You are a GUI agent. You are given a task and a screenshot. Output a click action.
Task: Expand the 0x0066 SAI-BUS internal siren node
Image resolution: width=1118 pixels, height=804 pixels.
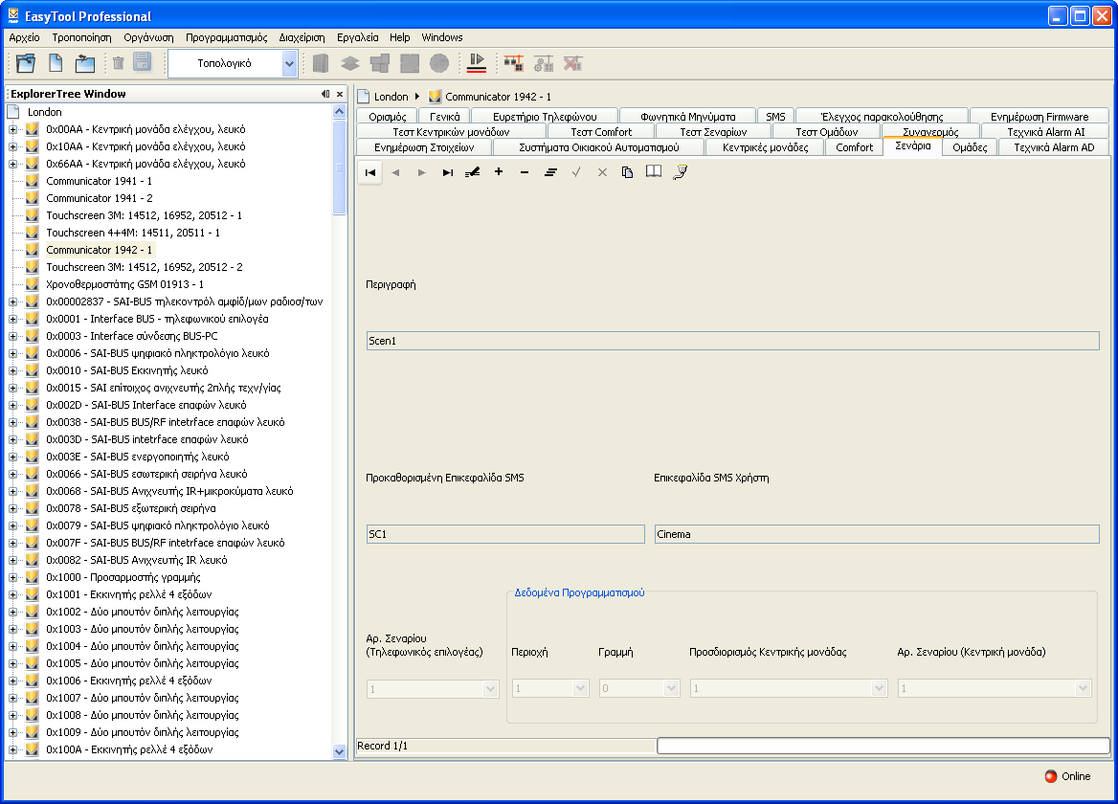pos(12,474)
